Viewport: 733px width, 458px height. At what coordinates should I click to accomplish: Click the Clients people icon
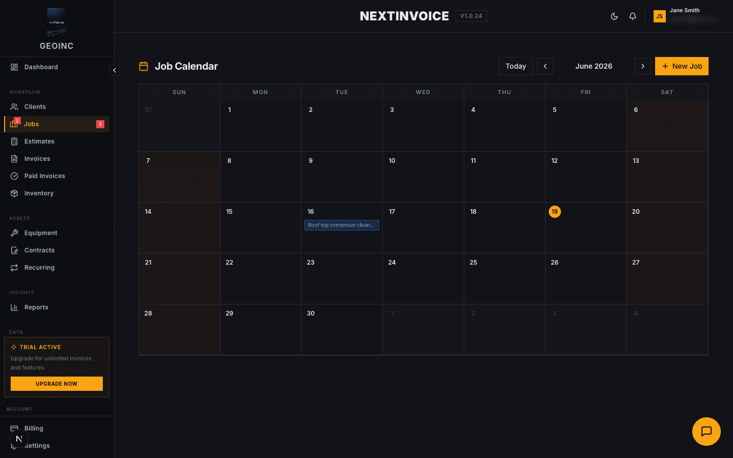pos(14,107)
